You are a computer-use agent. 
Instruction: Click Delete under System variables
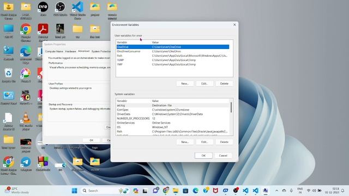[x=224, y=142]
